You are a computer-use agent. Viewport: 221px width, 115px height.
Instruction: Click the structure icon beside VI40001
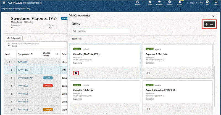click(19, 62)
